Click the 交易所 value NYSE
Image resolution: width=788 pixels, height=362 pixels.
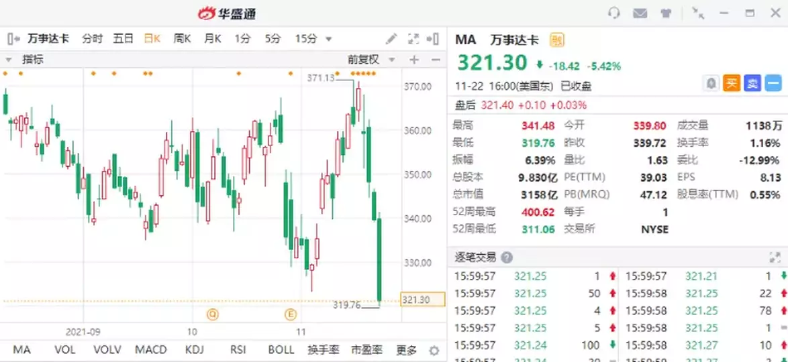[654, 229]
